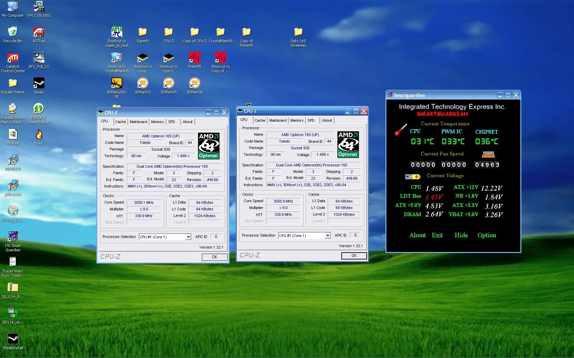Click the Voltage 1.488 v field in right CPU-Z
Viewport: 574px width, 358px height.
[x=323, y=154]
